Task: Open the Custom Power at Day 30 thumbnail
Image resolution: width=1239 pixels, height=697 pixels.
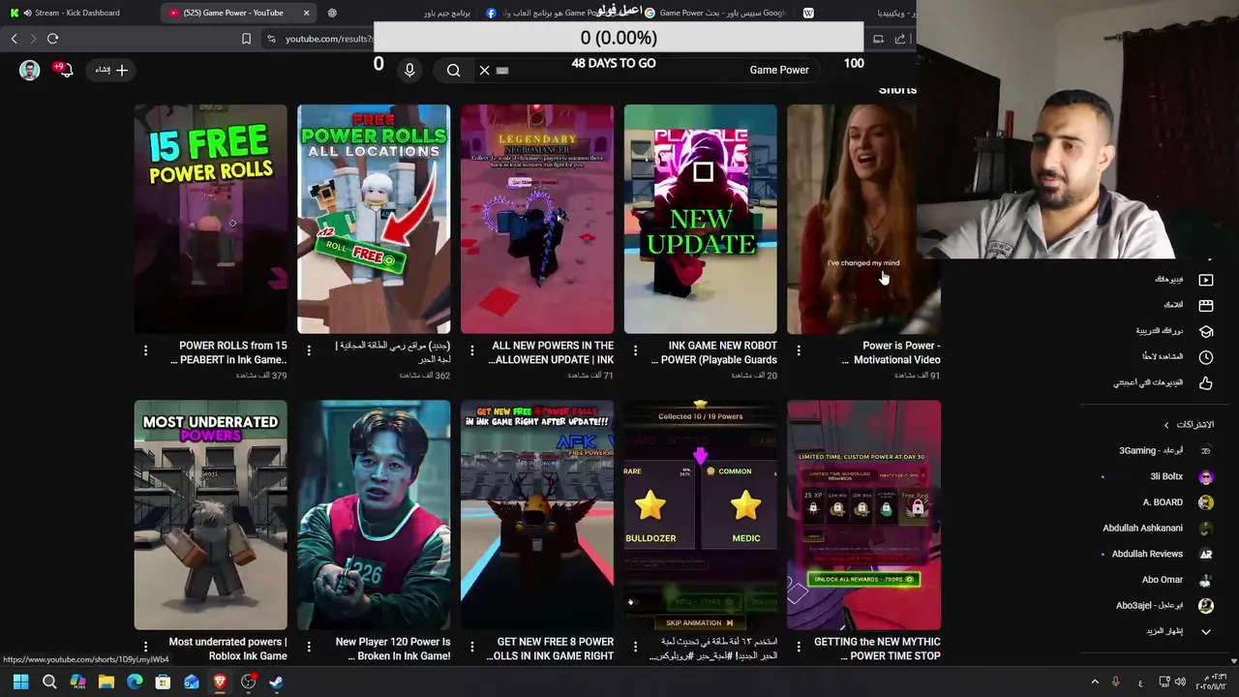Action: 863,515
